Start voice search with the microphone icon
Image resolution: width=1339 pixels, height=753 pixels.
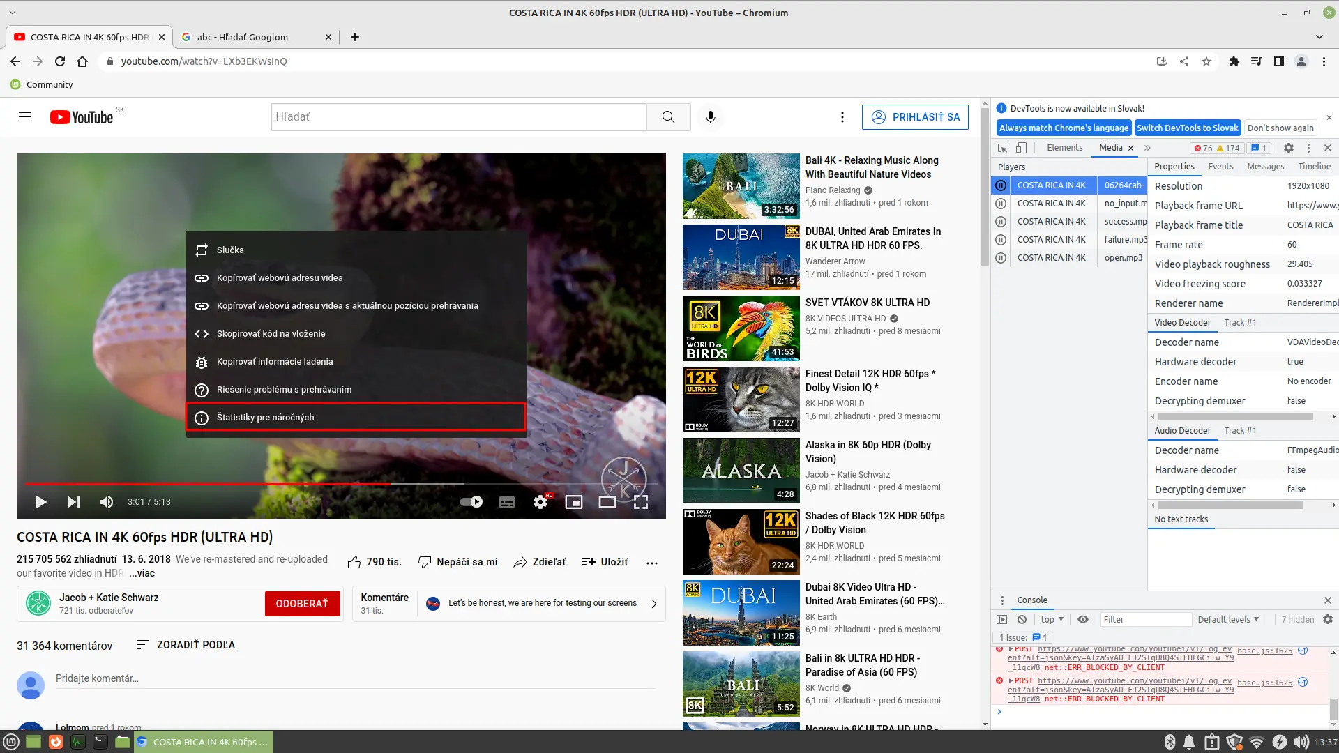pos(710,116)
